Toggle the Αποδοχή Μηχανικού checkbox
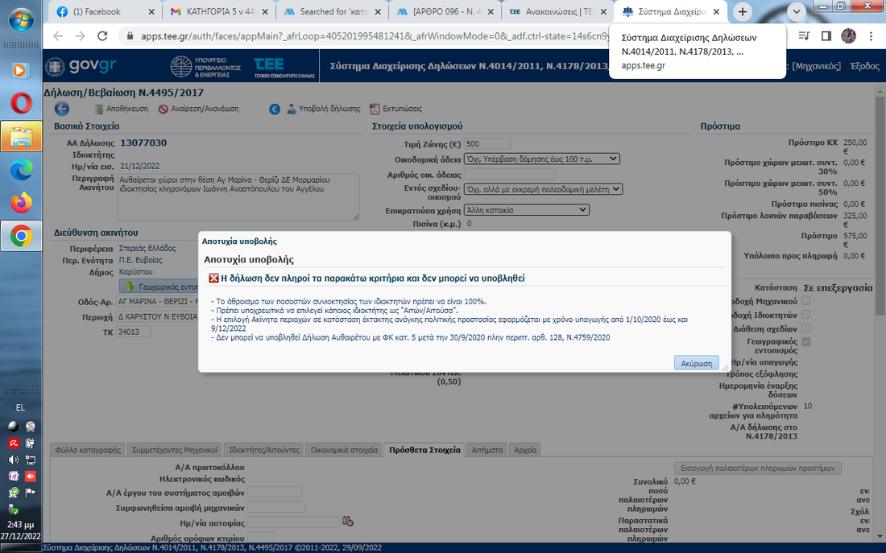Screen dimensions: 886x553 [x=806, y=301]
